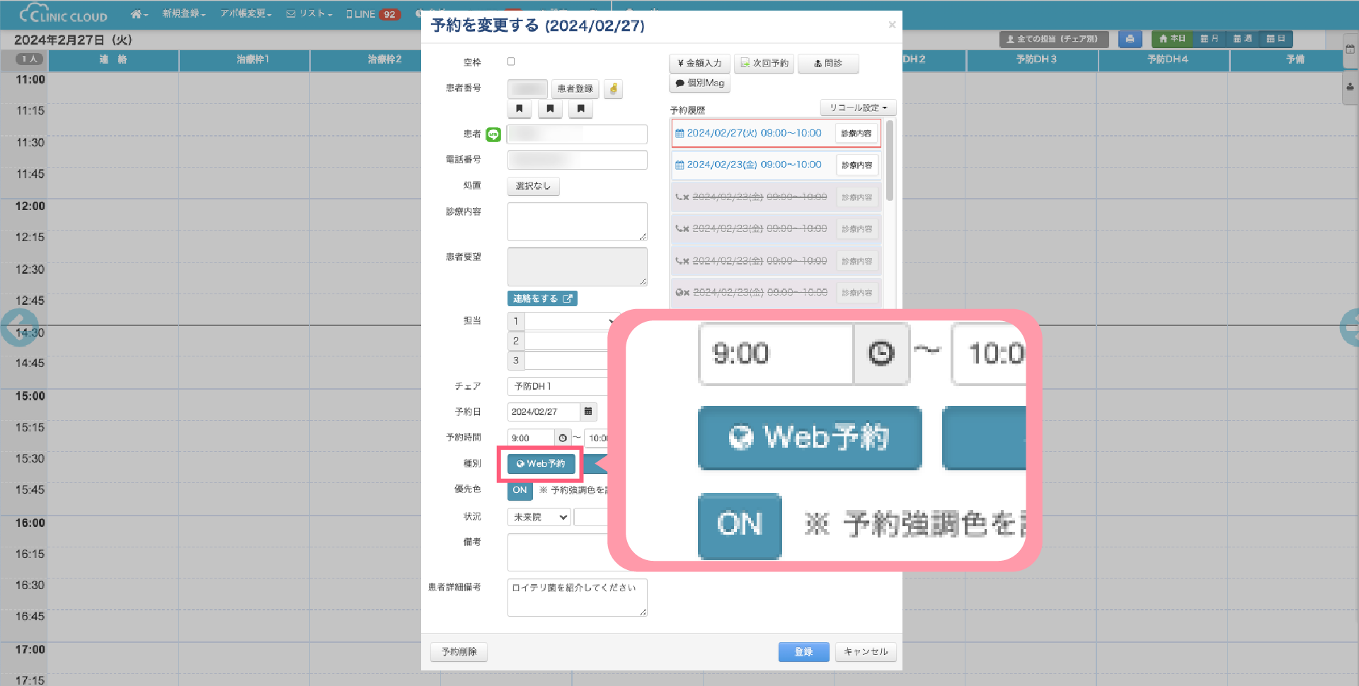Open the calendar picker for 予約日
Viewport: 1359px width, 686px height.
point(588,412)
